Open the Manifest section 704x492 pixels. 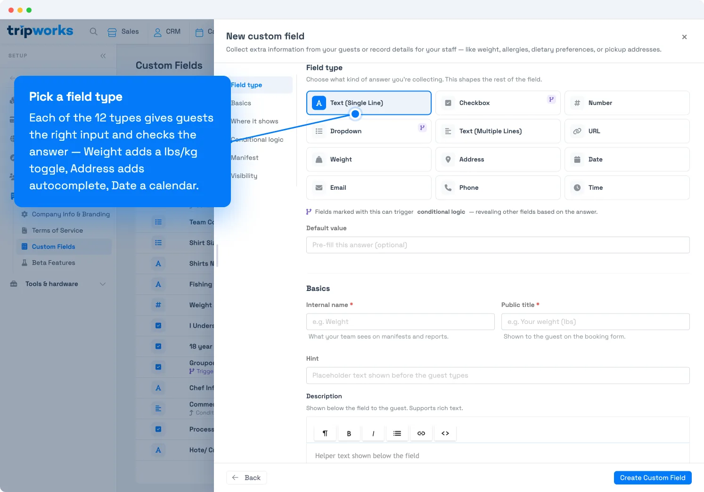coord(245,158)
